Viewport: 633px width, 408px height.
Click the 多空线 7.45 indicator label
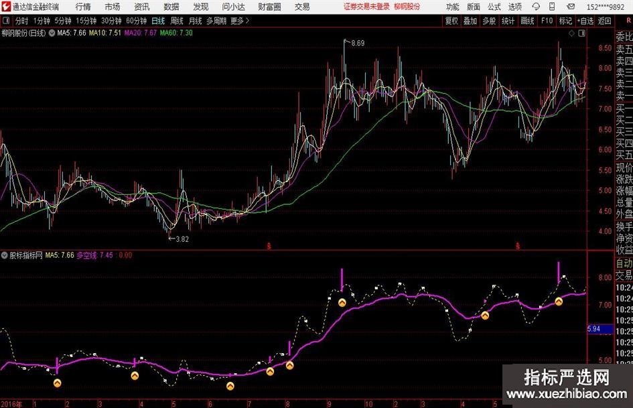pos(95,255)
